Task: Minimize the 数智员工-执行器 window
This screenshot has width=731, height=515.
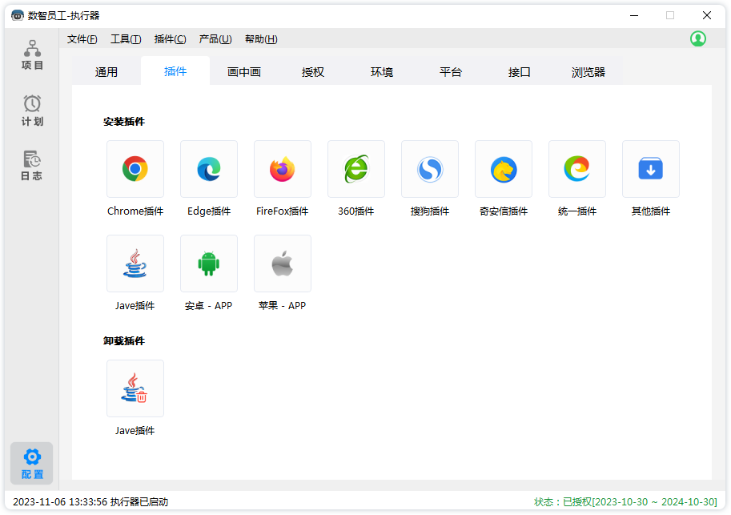Action: click(x=634, y=15)
